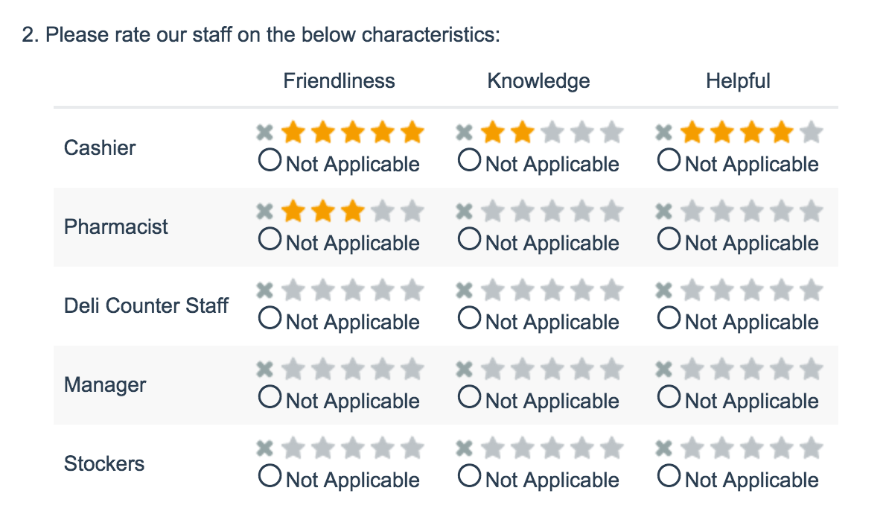Select Not Applicable for Cashier Knowledge
The height and width of the screenshot is (517, 886).
pyautogui.click(x=469, y=160)
